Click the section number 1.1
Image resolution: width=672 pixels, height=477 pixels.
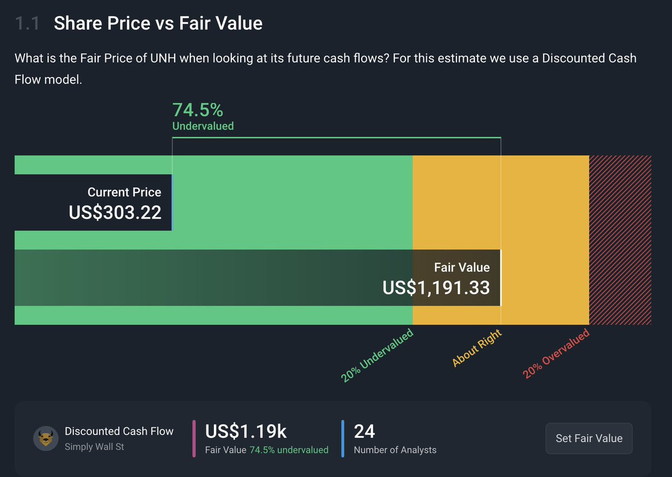pyautogui.click(x=27, y=23)
